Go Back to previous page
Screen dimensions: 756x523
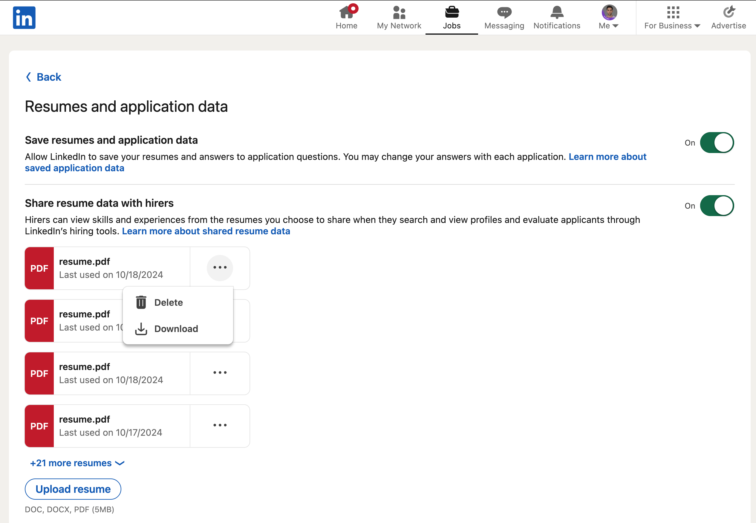coord(44,77)
